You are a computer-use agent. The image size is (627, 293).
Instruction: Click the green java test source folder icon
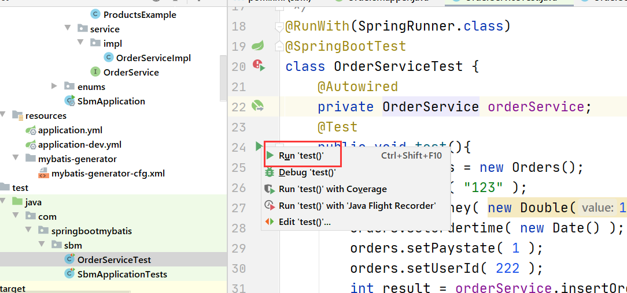pyautogui.click(x=17, y=201)
